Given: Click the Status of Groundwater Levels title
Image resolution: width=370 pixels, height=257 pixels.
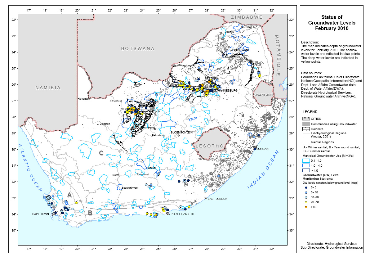Looking at the screenshot, I should point(332,23).
